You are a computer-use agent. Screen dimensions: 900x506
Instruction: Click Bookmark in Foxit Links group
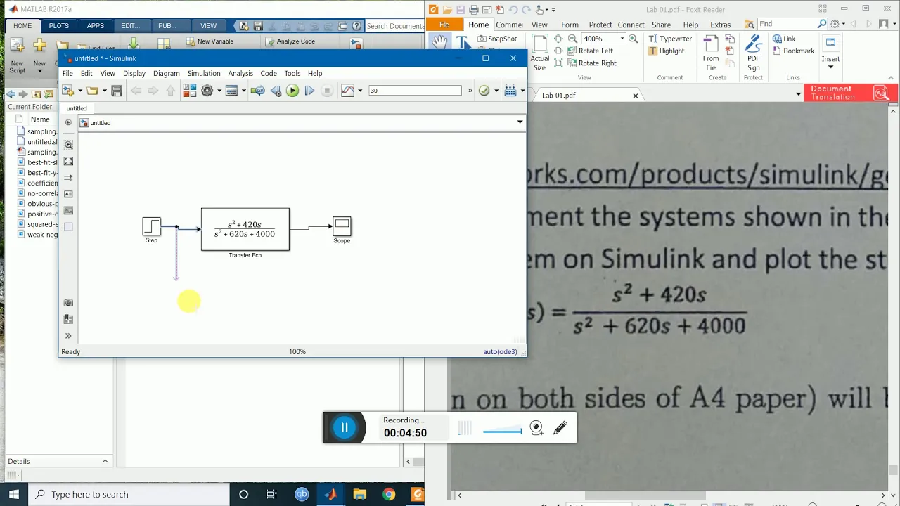[793, 51]
